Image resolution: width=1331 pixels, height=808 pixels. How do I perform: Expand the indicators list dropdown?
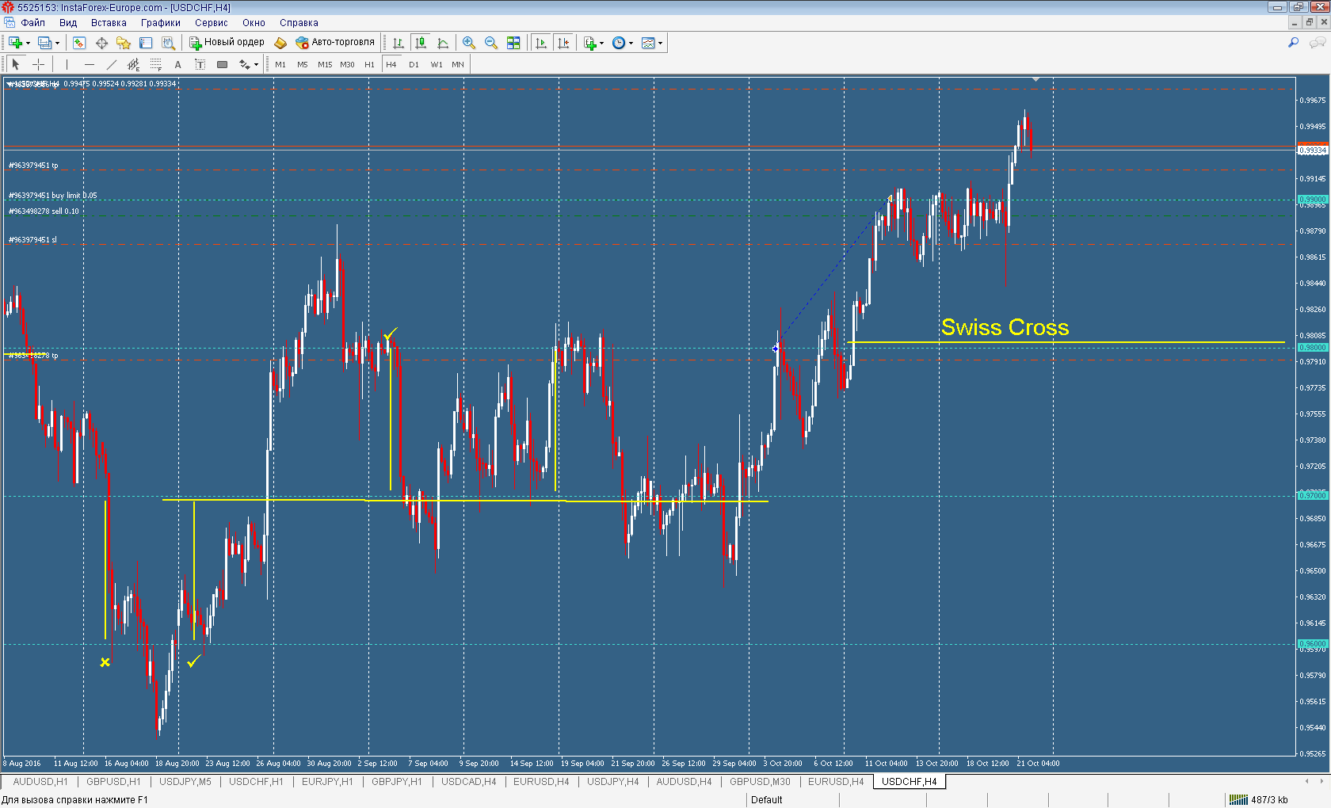601,43
